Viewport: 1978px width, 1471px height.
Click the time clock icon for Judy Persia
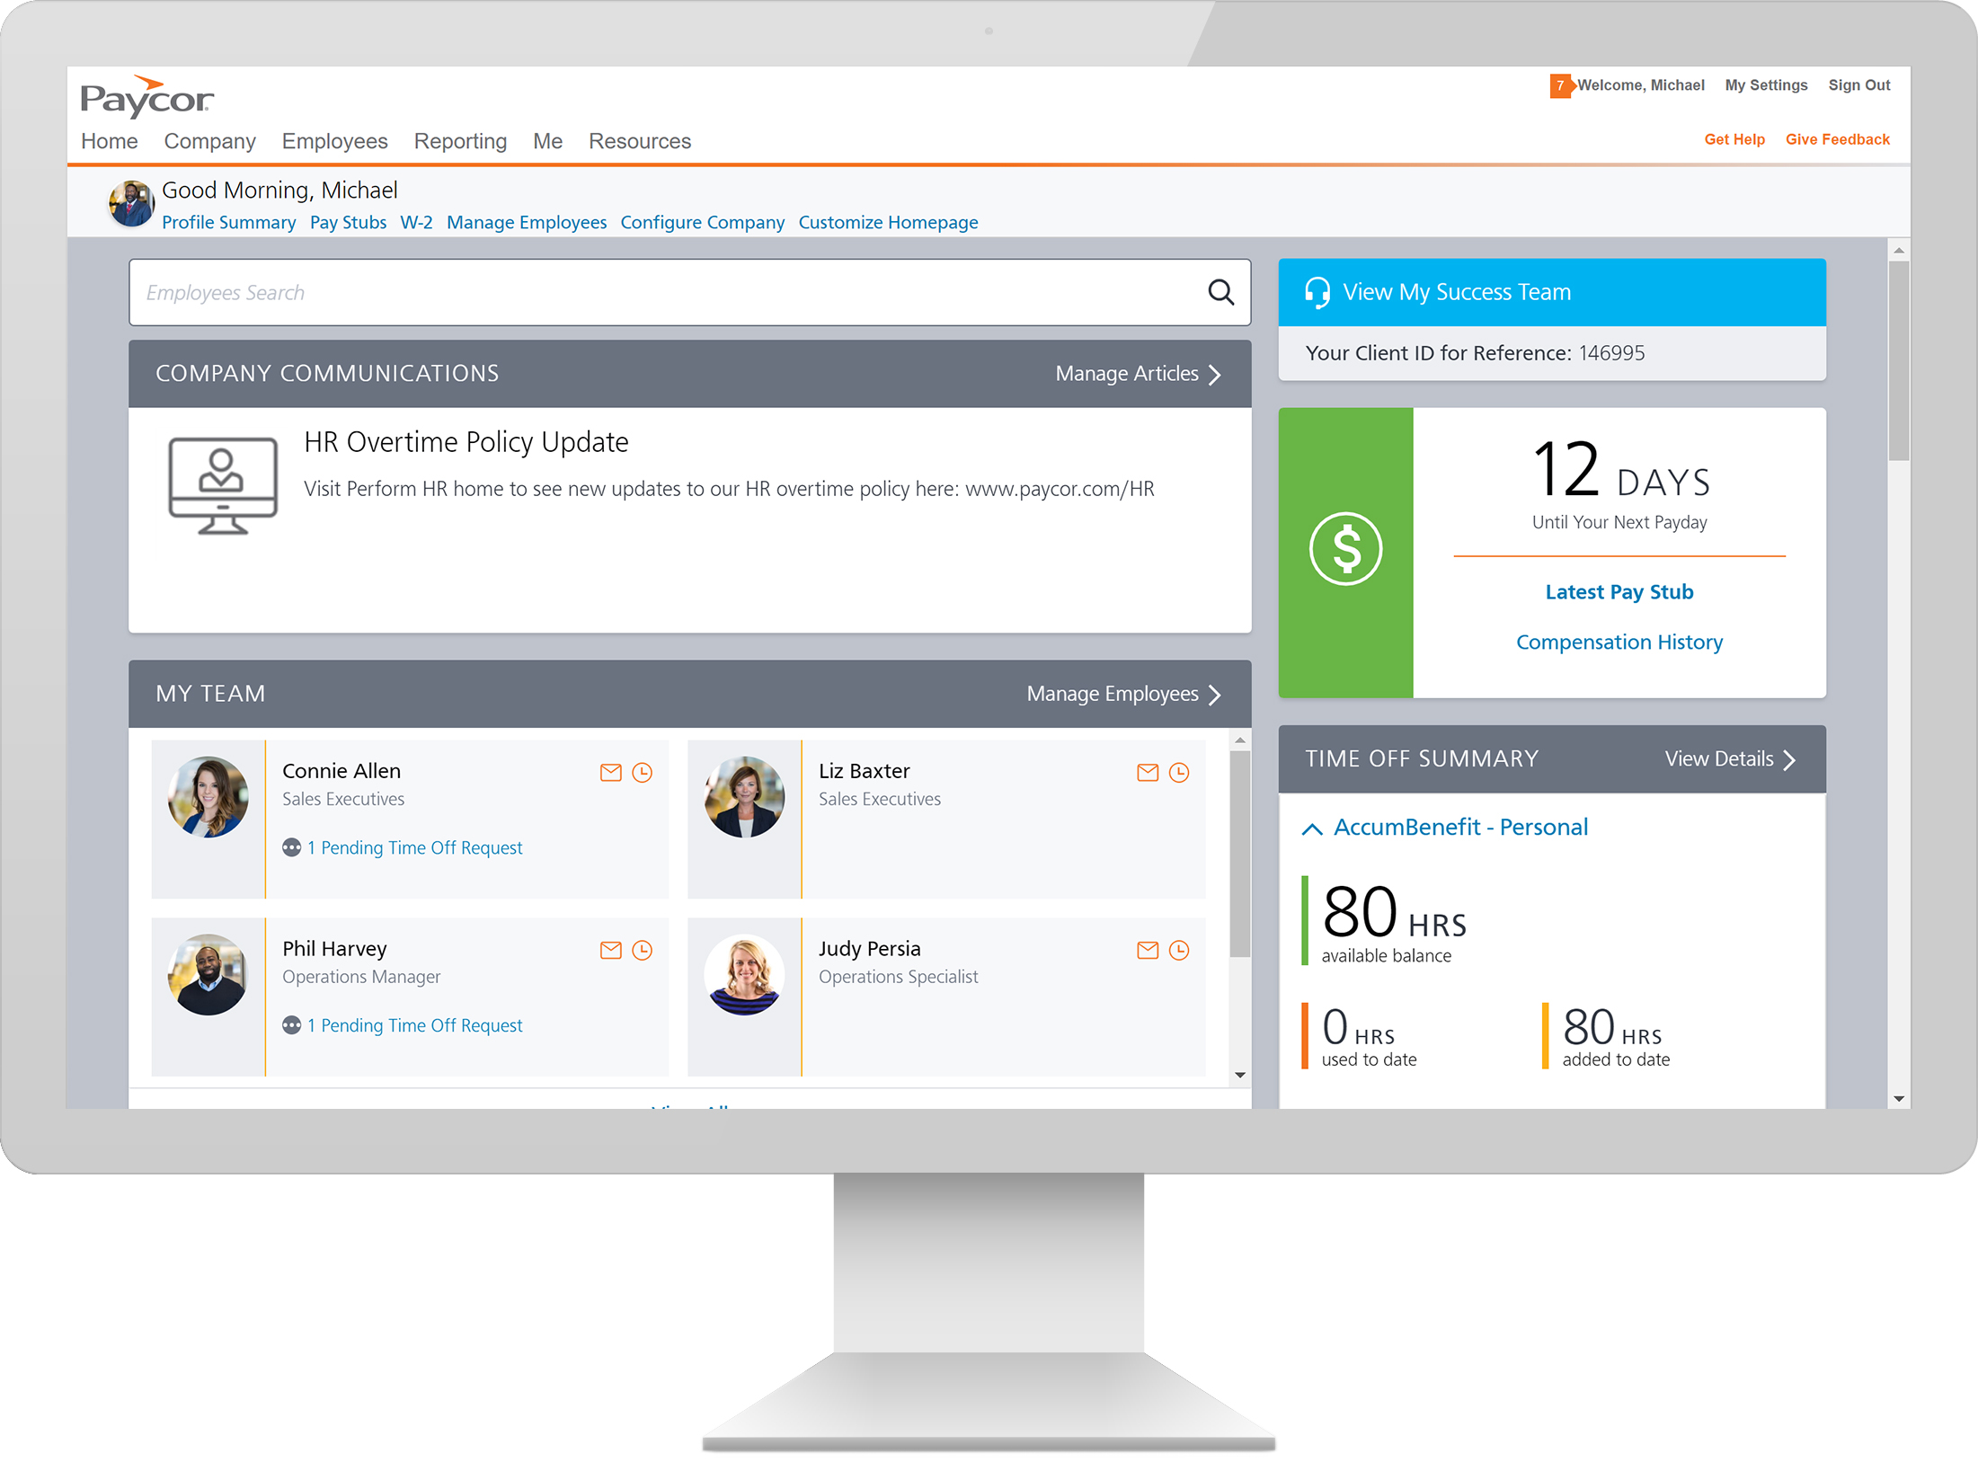click(1179, 951)
